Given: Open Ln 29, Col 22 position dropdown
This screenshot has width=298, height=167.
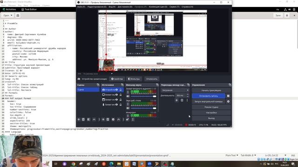Looking at the screenshot, I should click(x=275, y=155).
